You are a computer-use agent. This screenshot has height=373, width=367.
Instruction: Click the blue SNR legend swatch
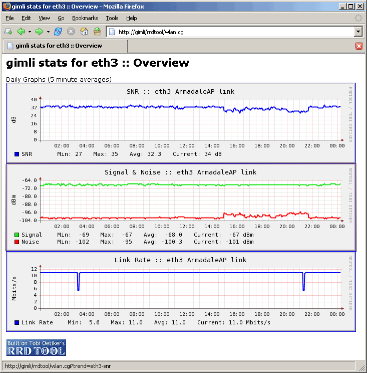(17, 154)
